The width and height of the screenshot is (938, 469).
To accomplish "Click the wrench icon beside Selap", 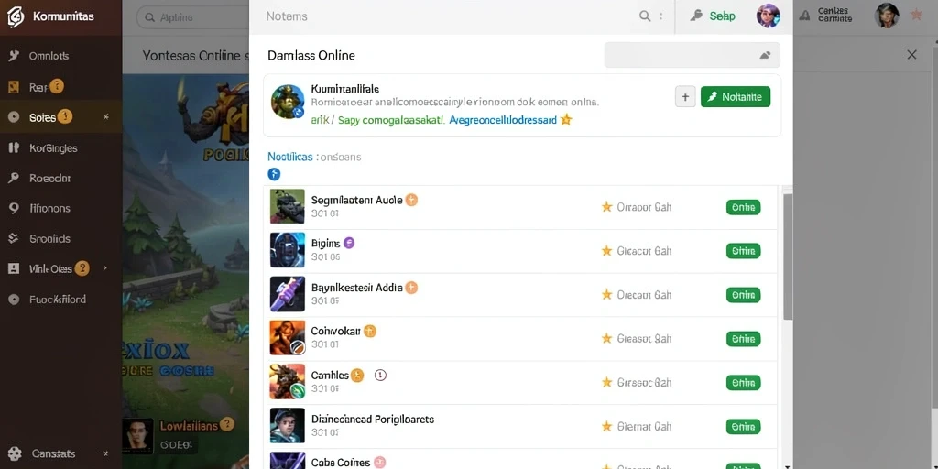I will pos(696,16).
